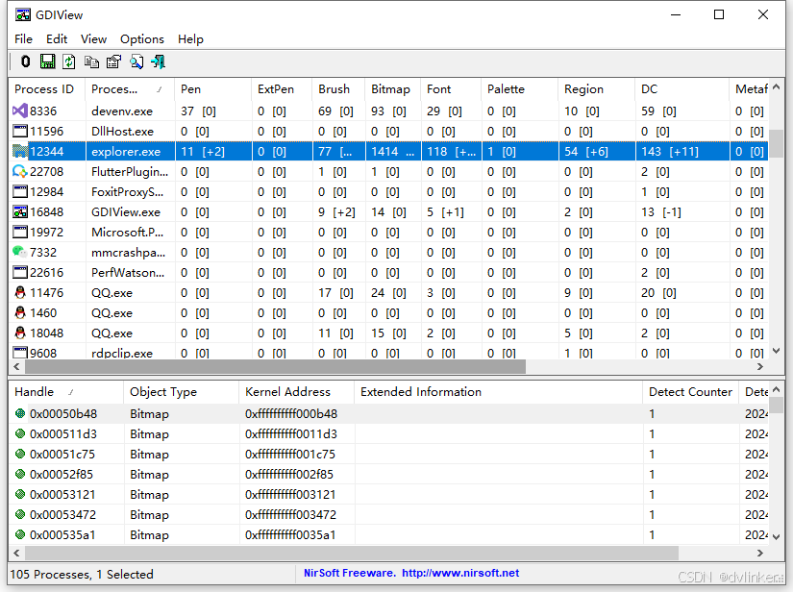The height and width of the screenshot is (592, 793).
Task: Click the window icon beside process 19972
Action: point(20,232)
